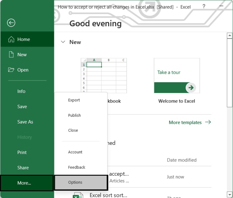This screenshot has width=233, height=198.
Task: Select Open in the backstage sidebar
Action: pos(27,70)
